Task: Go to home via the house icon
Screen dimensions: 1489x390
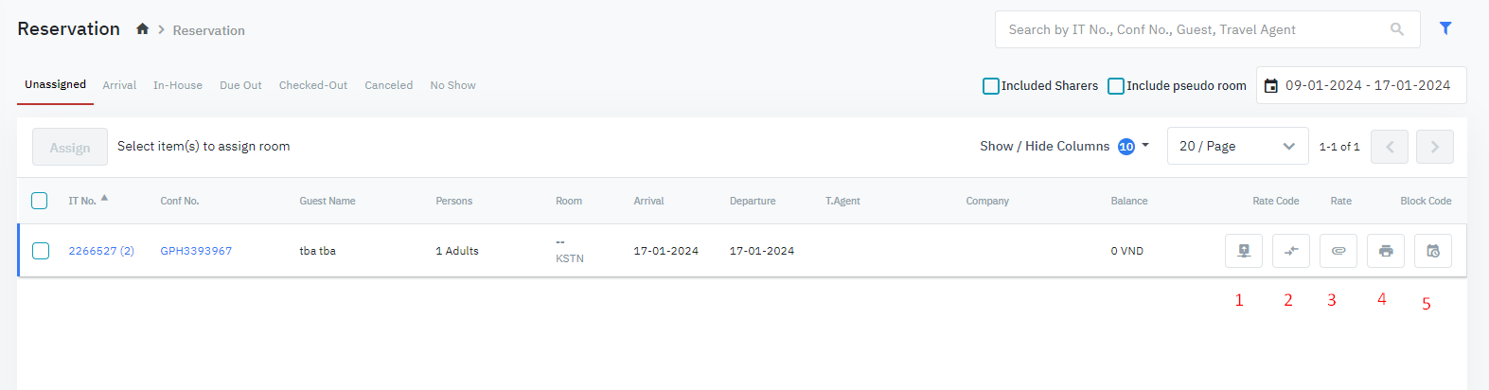Action: (142, 29)
